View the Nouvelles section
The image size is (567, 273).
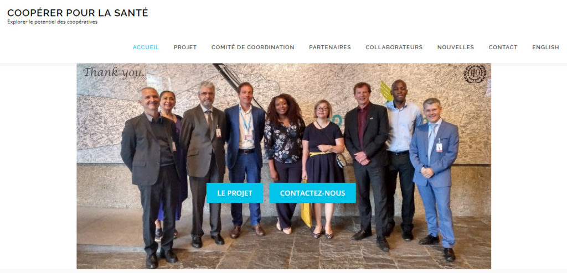tap(456, 48)
